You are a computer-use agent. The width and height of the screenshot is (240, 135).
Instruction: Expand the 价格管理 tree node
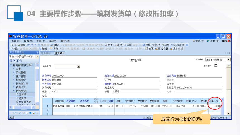coord(14,73)
